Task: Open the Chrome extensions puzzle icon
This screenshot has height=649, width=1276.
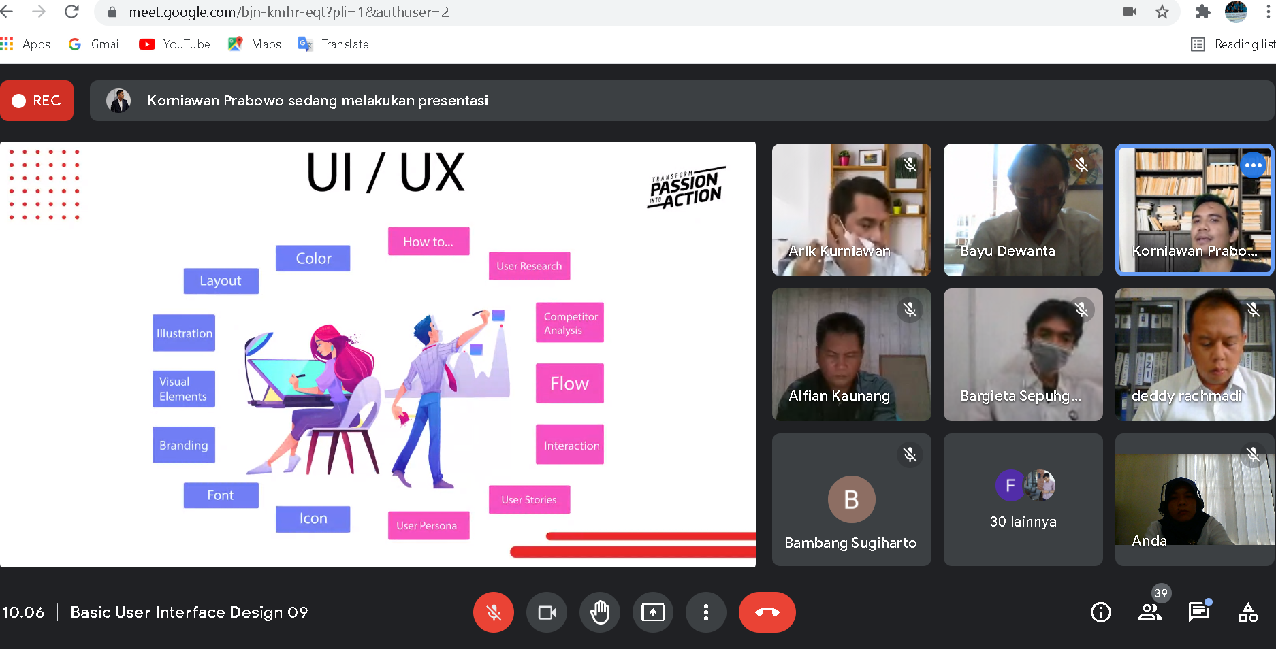Action: point(1203,12)
